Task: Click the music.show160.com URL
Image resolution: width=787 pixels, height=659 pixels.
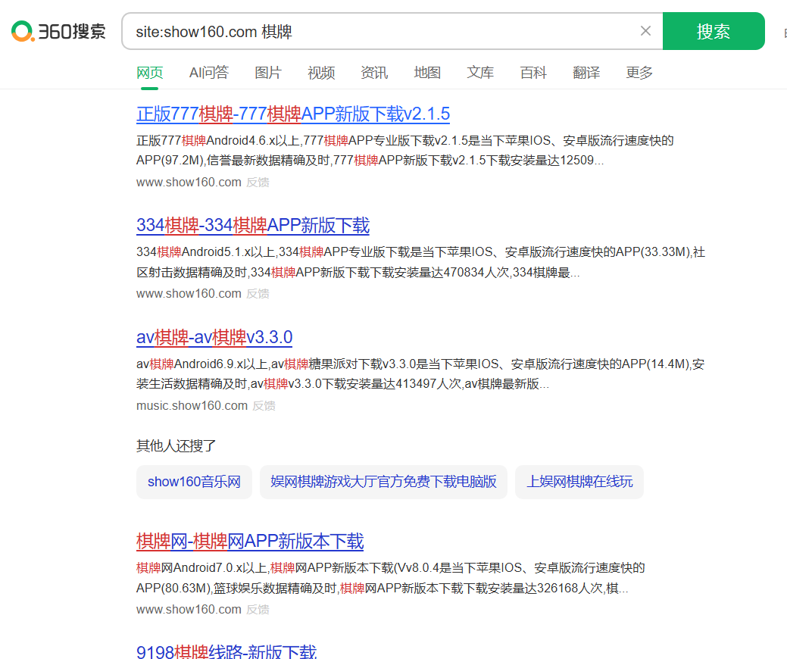Action: tap(192, 405)
